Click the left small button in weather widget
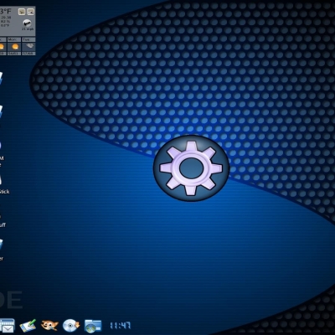 (22, 12)
